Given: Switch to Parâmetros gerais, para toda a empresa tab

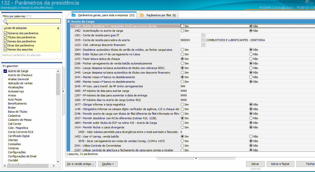Looking at the screenshot, I should [x=103, y=15].
